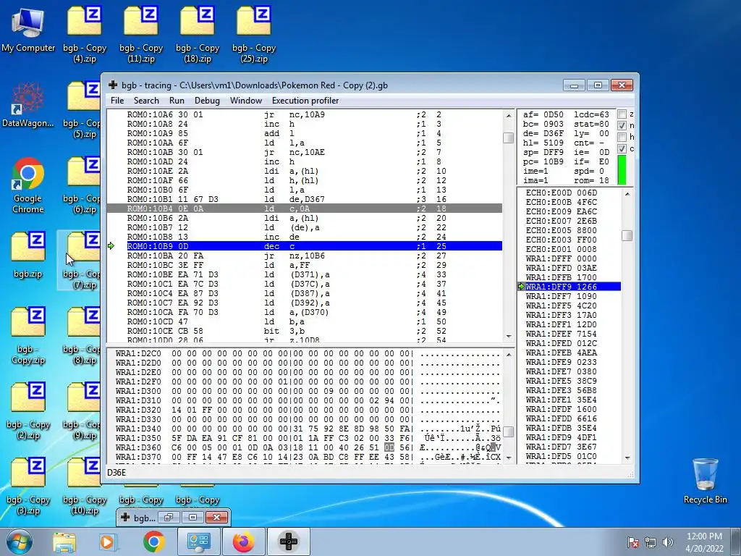This screenshot has height=556, width=741.
Task: Click the memory dump scroll-up arrow
Action: click(509, 355)
